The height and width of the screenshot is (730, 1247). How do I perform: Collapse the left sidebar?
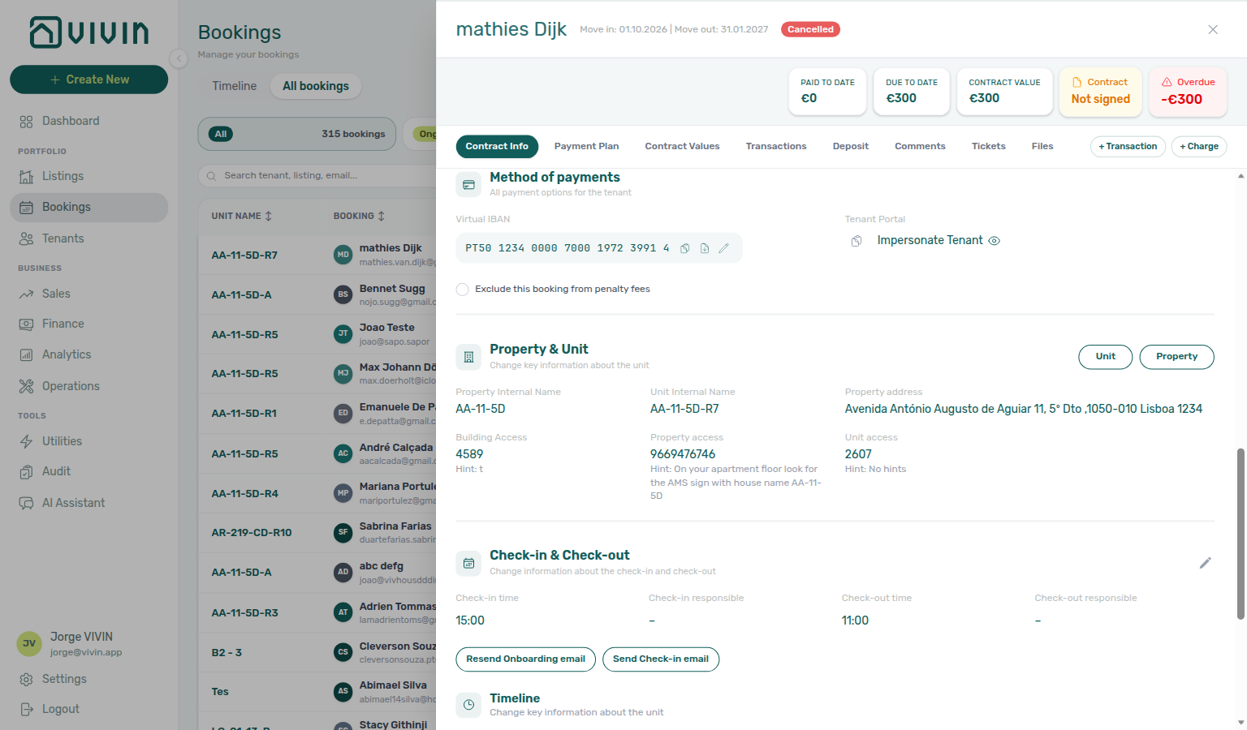179,58
